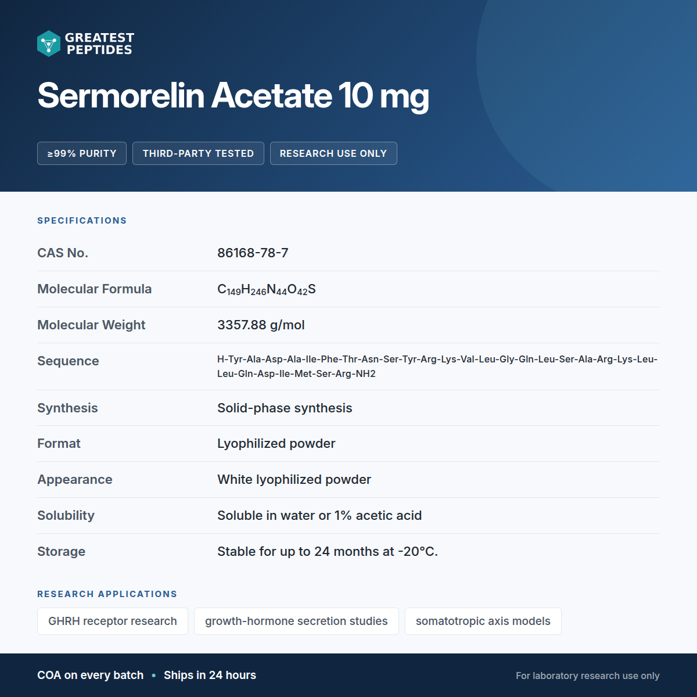
Task: Click the CAS number 86168-78-7 value
Action: [253, 253]
